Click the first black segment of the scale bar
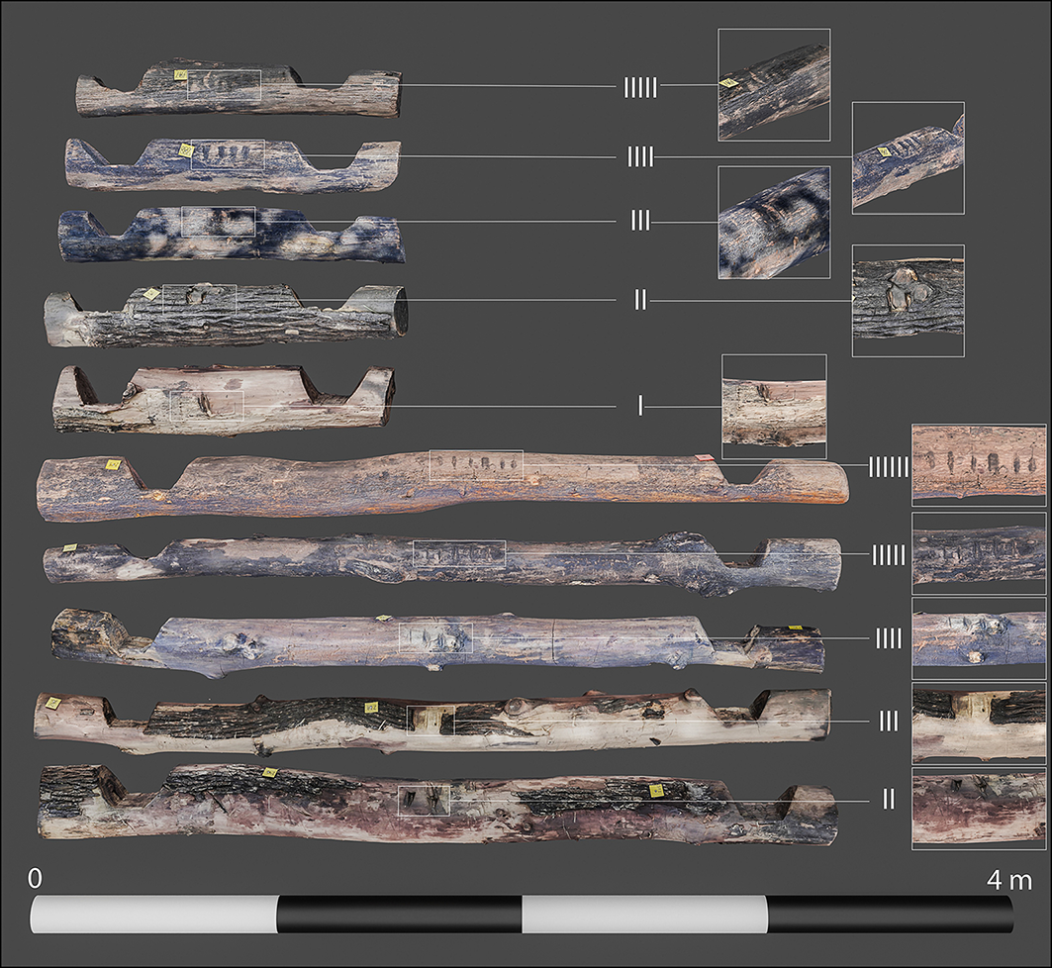The width and height of the screenshot is (1052, 968). coord(400,915)
